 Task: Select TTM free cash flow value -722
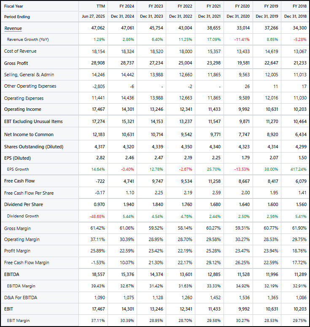coord(100,181)
